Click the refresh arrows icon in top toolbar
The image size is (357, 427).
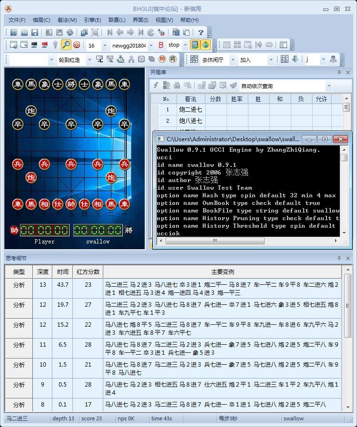pyautogui.click(x=70, y=32)
